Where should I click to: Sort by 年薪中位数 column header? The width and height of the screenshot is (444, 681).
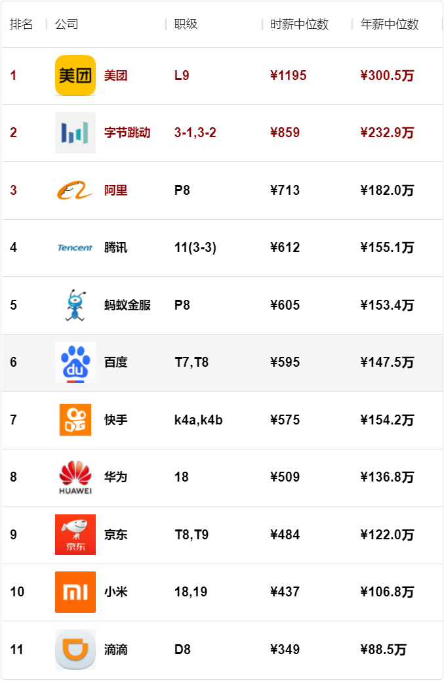coord(390,24)
